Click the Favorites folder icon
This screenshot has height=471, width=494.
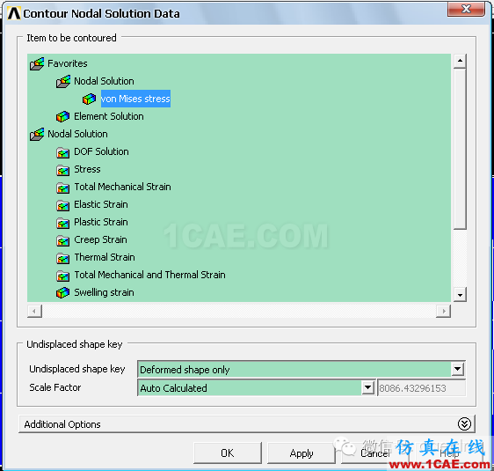(x=37, y=64)
